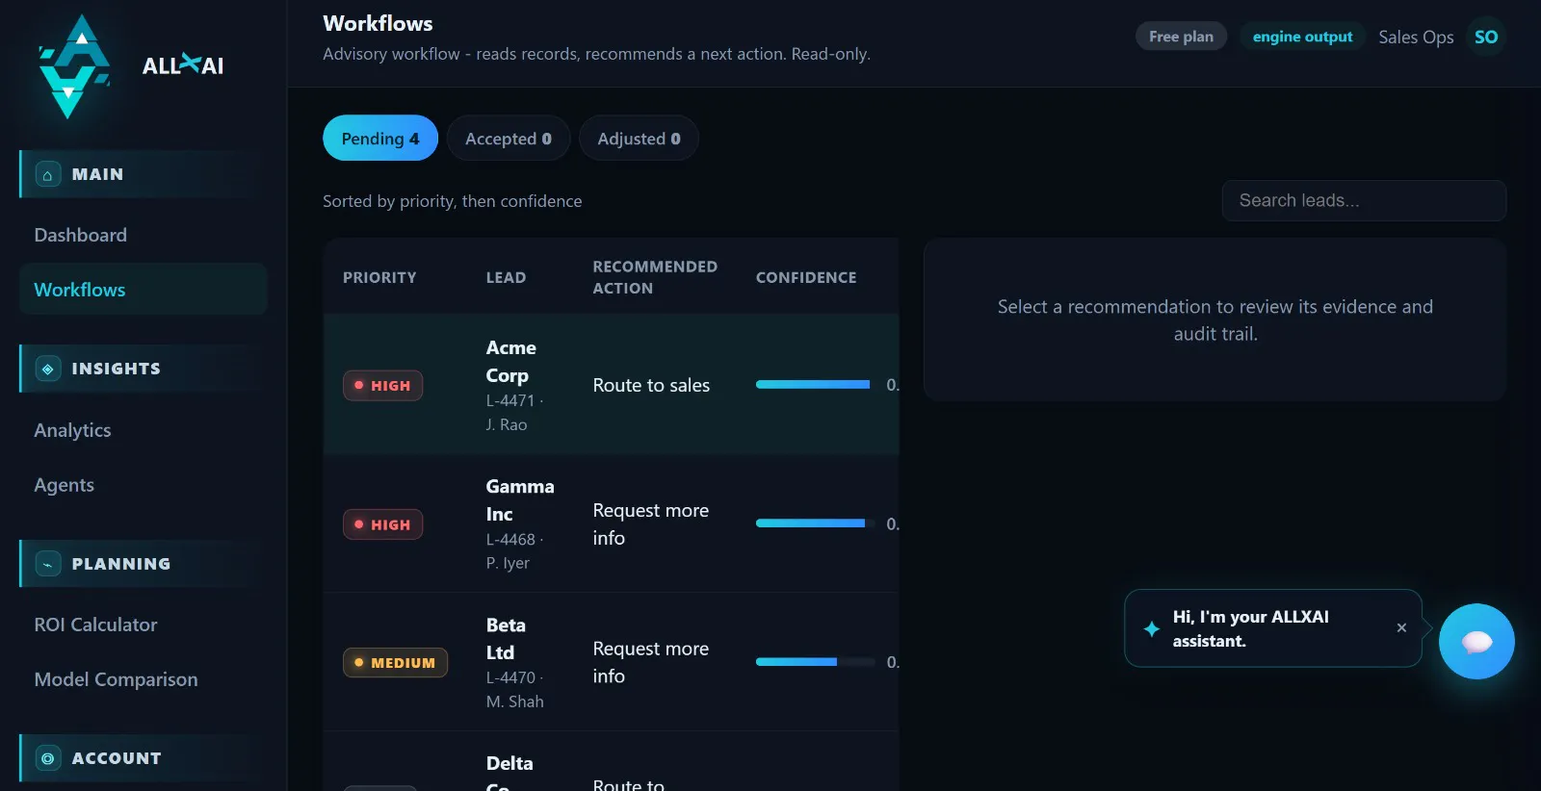
Task: Click the engine output badge
Action: click(1302, 37)
